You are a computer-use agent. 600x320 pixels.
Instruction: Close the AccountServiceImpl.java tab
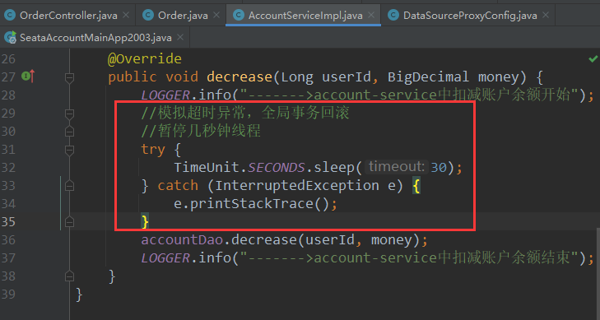click(x=370, y=16)
